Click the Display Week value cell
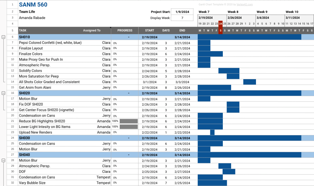 coord(182,18)
